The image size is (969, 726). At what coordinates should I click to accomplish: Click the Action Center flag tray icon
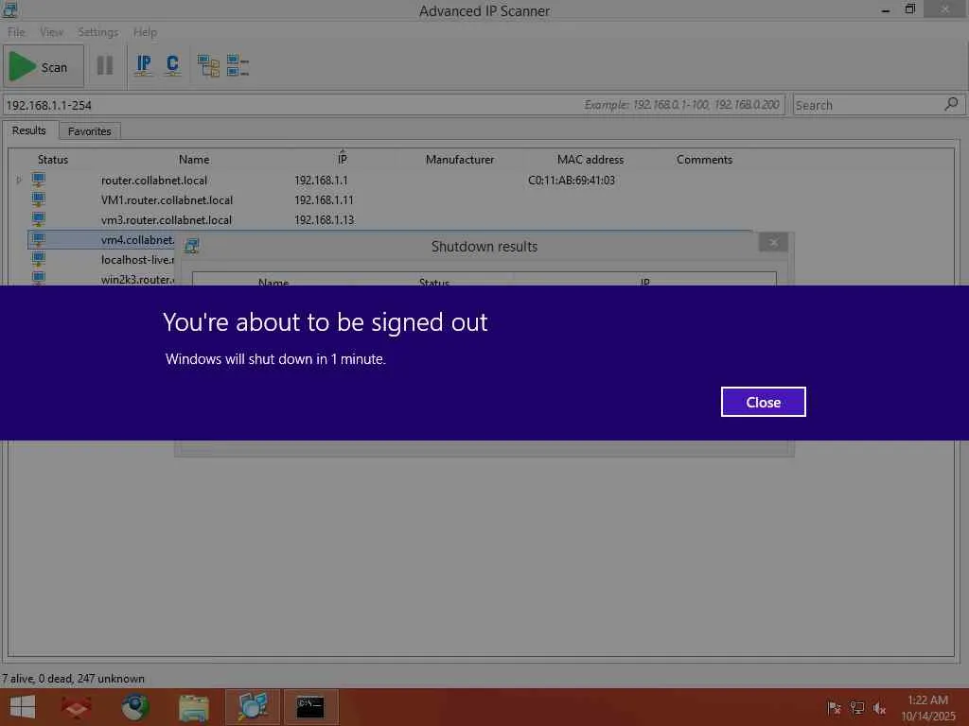tap(834, 708)
